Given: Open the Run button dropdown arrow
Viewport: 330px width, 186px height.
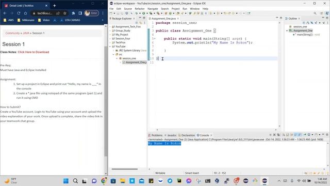Looking at the screenshot, I should (147, 13).
